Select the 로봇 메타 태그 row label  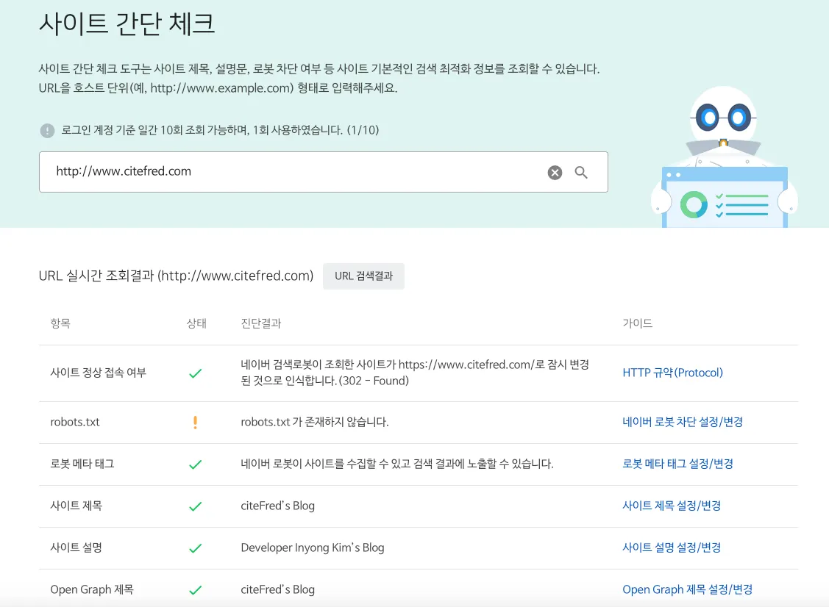click(x=82, y=463)
